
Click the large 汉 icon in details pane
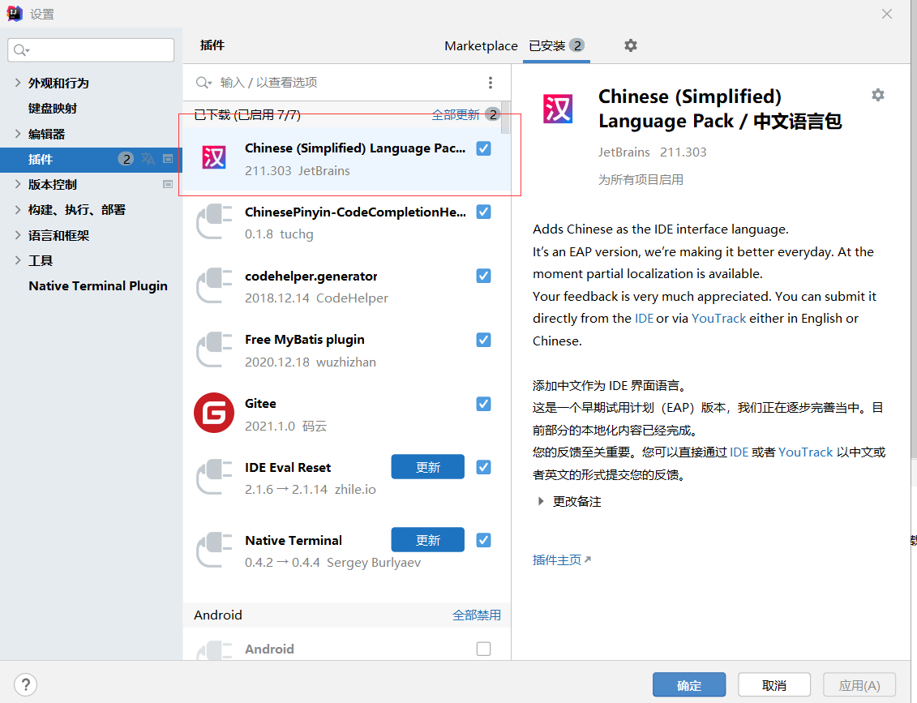(x=558, y=109)
